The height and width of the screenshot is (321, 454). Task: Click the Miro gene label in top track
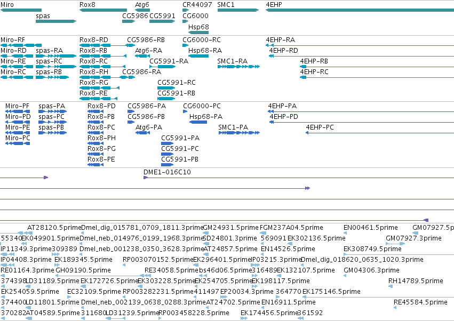[x=7, y=5]
